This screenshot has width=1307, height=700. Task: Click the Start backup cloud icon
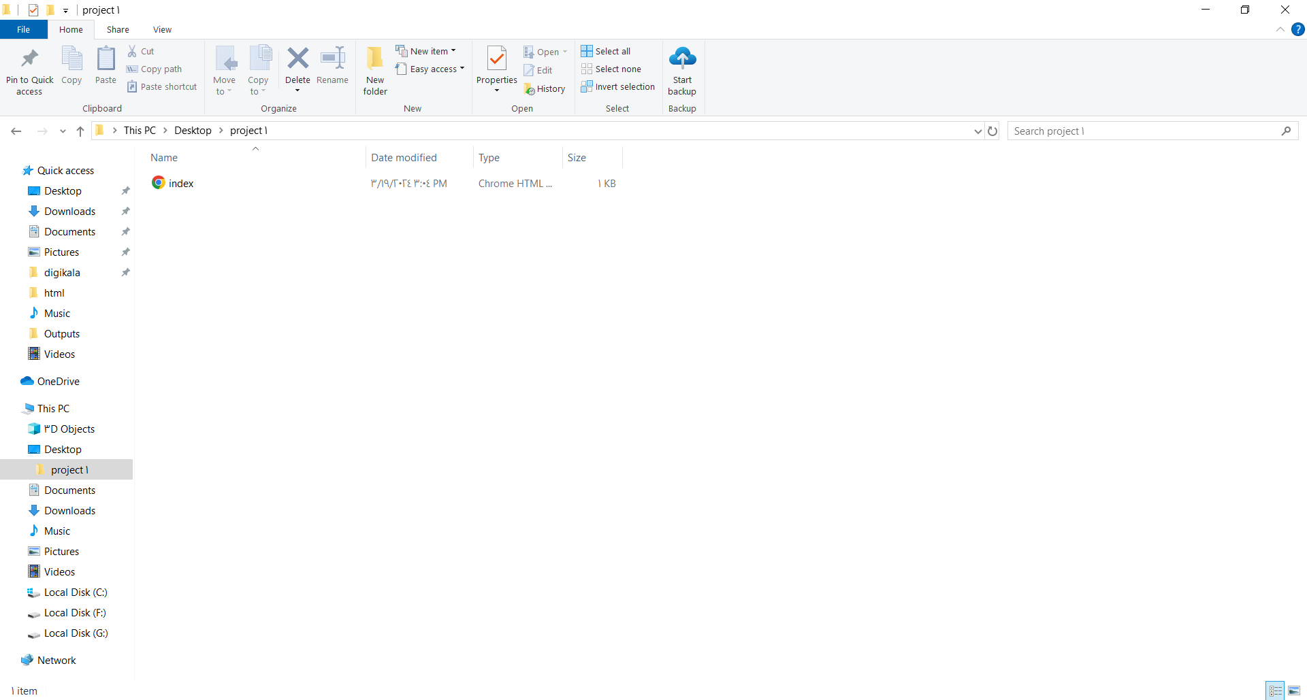(x=682, y=59)
